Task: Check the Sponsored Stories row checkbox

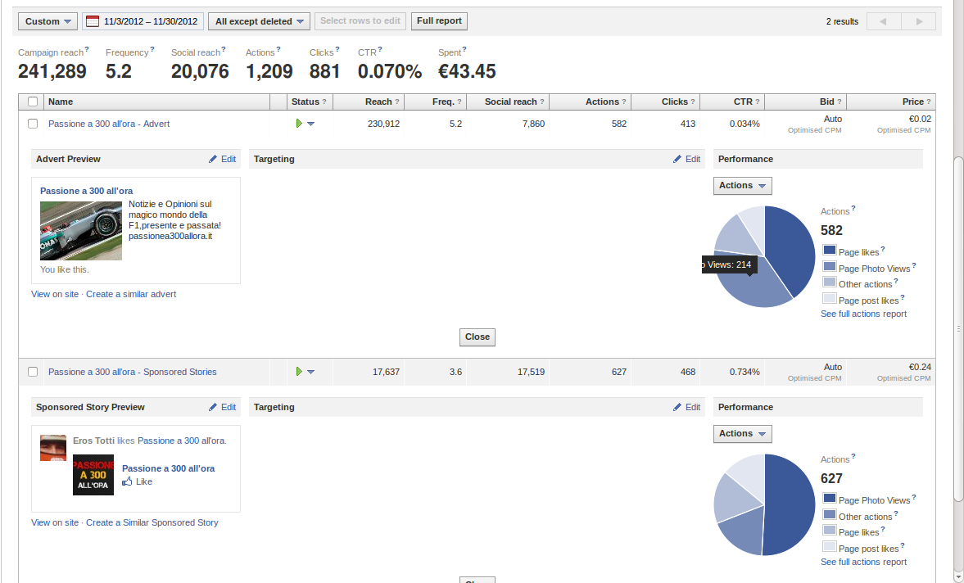Action: pyautogui.click(x=33, y=372)
